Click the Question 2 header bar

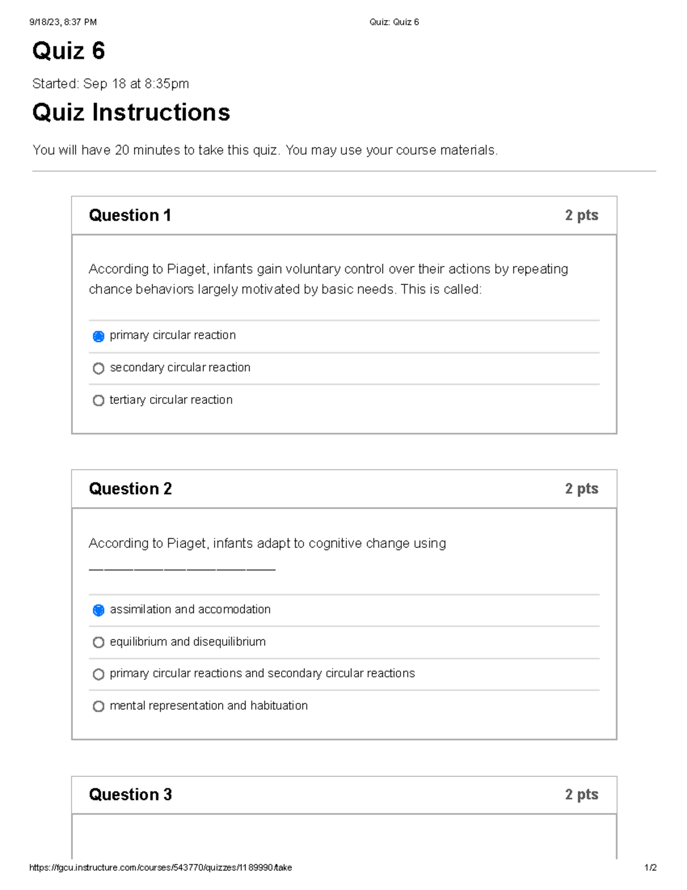[343, 488]
